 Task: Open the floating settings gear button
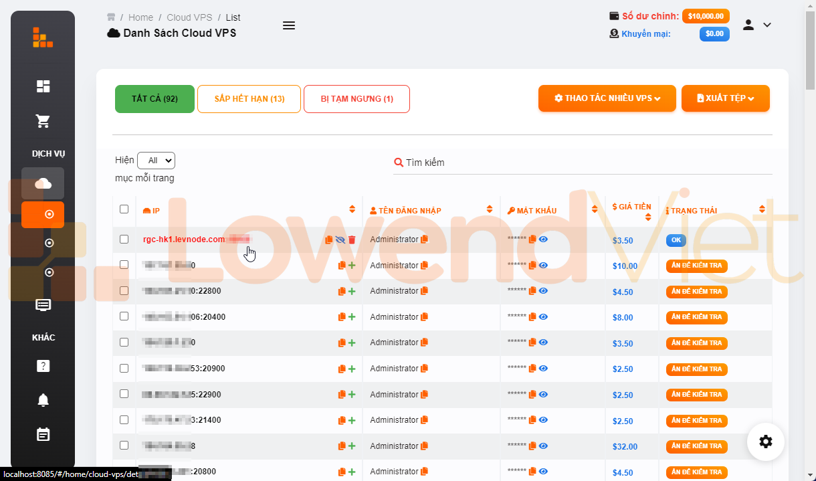coord(766,442)
